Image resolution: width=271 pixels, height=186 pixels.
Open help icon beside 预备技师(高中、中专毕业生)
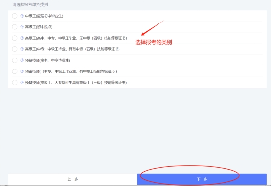coord(22,60)
